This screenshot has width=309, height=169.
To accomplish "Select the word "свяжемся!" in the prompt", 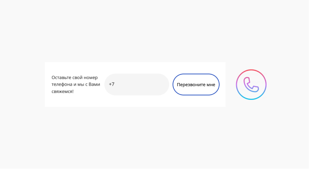I will click(x=63, y=91).
